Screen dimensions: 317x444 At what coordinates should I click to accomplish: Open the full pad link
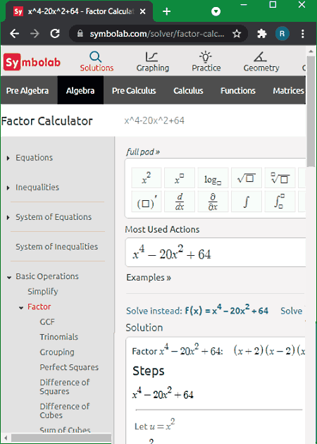143,152
